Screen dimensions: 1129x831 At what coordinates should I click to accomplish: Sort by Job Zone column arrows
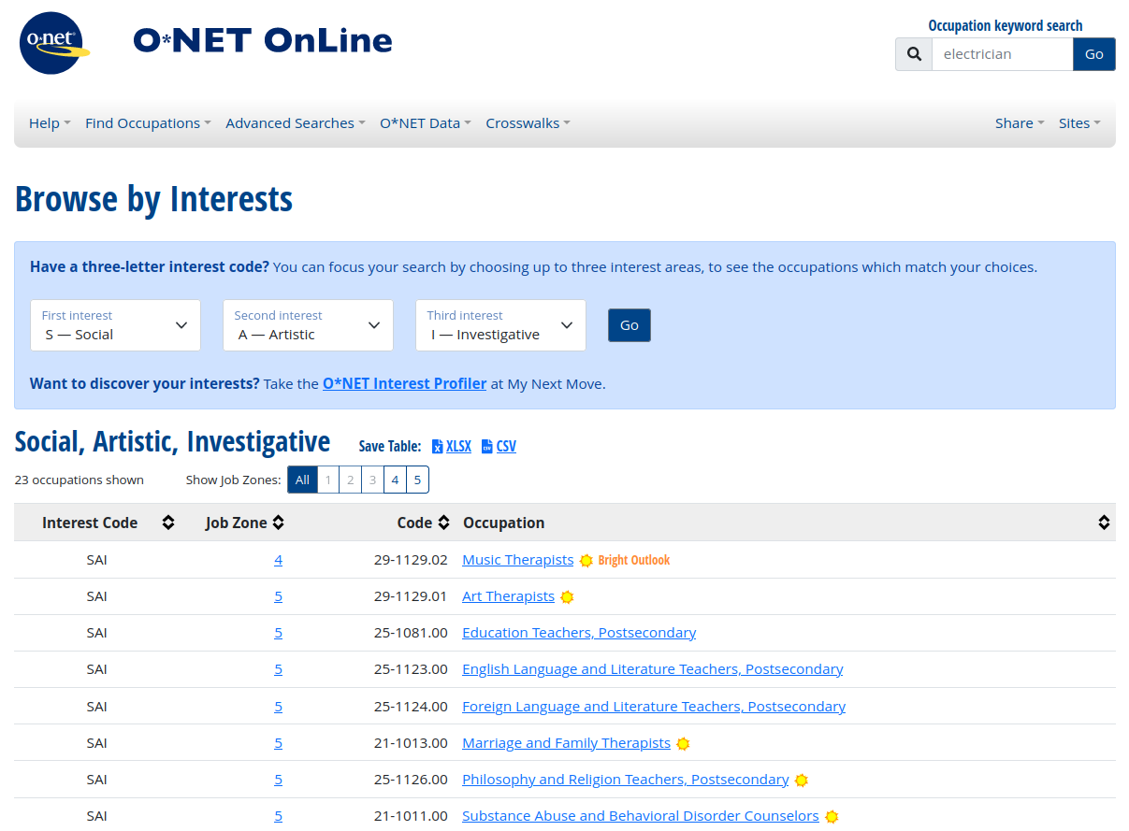[279, 523]
